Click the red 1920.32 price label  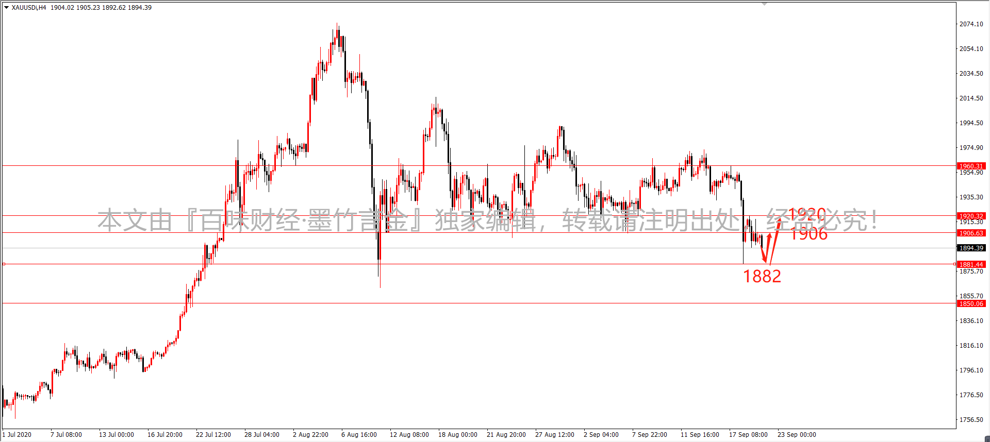971,216
